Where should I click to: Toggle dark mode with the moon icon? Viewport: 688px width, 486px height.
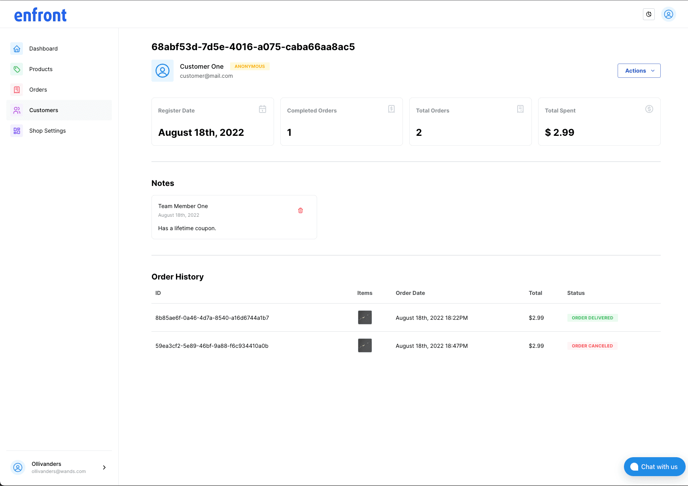pyautogui.click(x=648, y=14)
